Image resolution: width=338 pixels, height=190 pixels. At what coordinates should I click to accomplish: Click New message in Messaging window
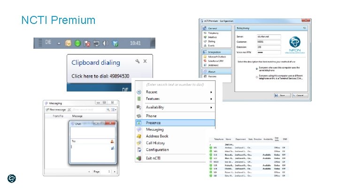[x=55, y=110]
